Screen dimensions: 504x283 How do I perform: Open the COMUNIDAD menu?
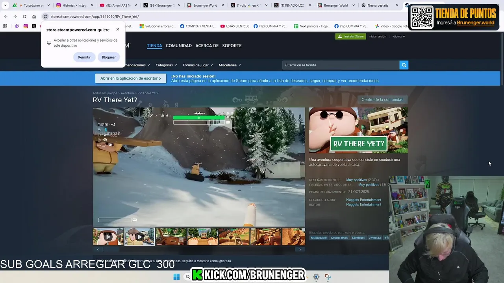[x=179, y=46]
